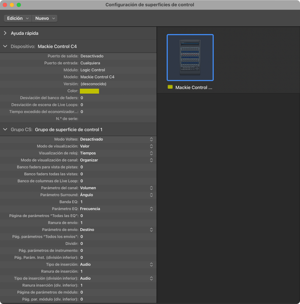Screen dimensions: 300x304
Task: Open Parámetro del canal popup menu
Action: tap(151, 188)
